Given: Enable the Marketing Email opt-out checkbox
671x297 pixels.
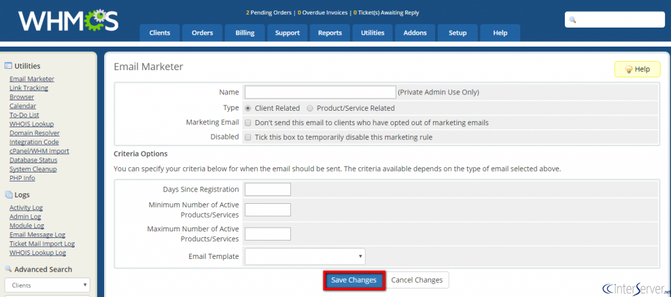Looking at the screenshot, I should [248, 123].
